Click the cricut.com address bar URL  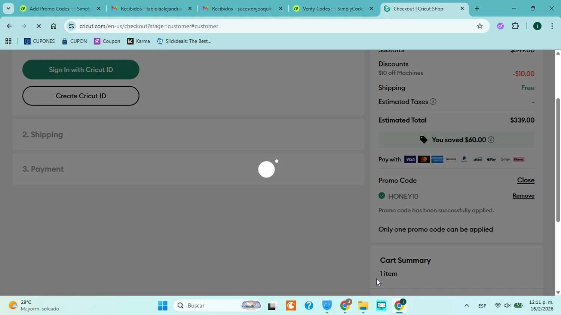point(149,26)
